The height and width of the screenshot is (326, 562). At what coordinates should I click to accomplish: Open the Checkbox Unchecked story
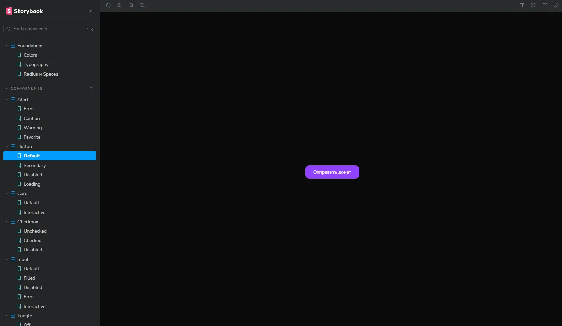point(50,231)
